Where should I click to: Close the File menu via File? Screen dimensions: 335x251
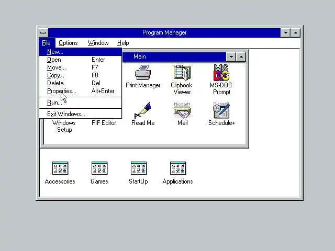pyautogui.click(x=47, y=43)
